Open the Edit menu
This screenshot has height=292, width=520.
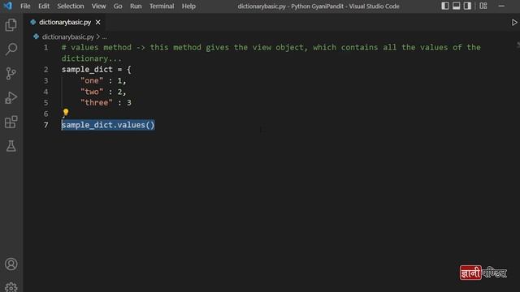pos(43,6)
